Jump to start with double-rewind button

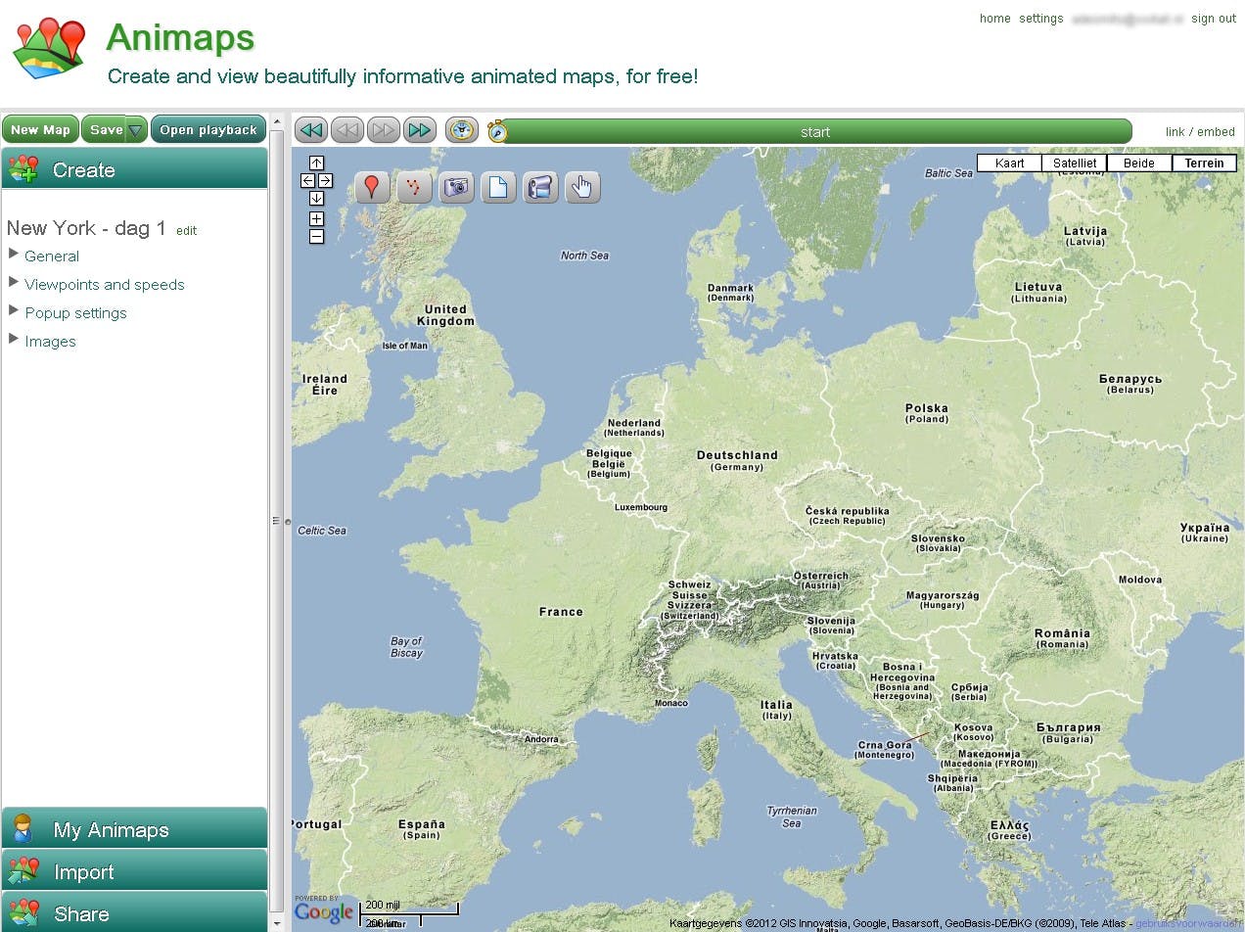pos(311,130)
